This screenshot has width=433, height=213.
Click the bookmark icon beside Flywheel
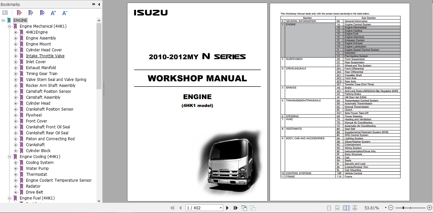coord(22,115)
